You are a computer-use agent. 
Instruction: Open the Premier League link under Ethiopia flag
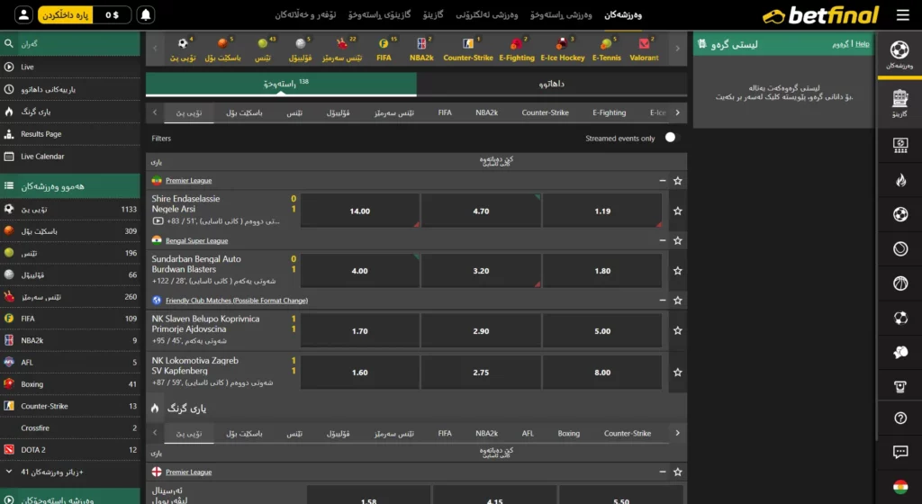189,181
